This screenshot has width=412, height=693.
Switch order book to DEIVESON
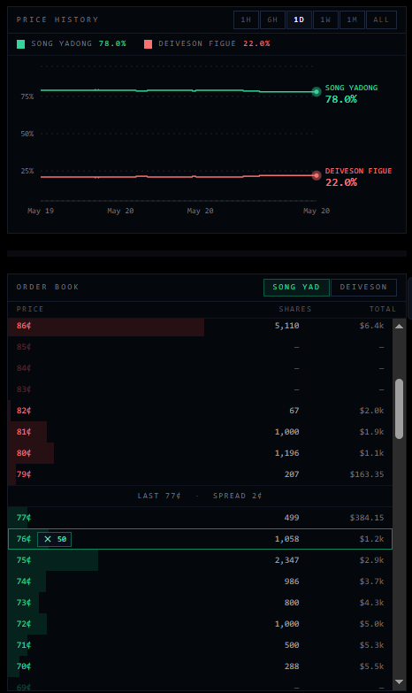[x=363, y=288]
